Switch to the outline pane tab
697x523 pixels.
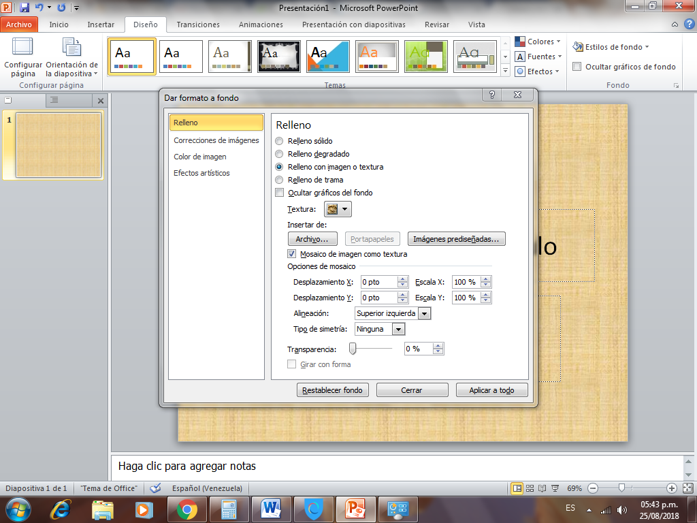(54, 101)
